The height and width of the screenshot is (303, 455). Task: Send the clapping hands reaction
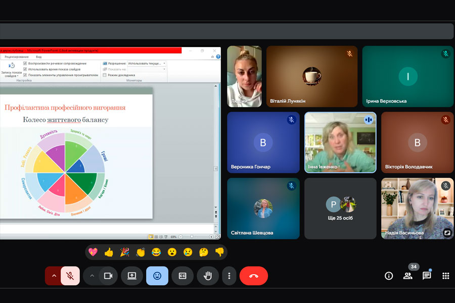(x=141, y=252)
